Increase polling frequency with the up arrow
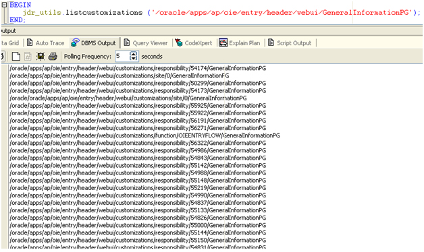 click(x=134, y=54)
